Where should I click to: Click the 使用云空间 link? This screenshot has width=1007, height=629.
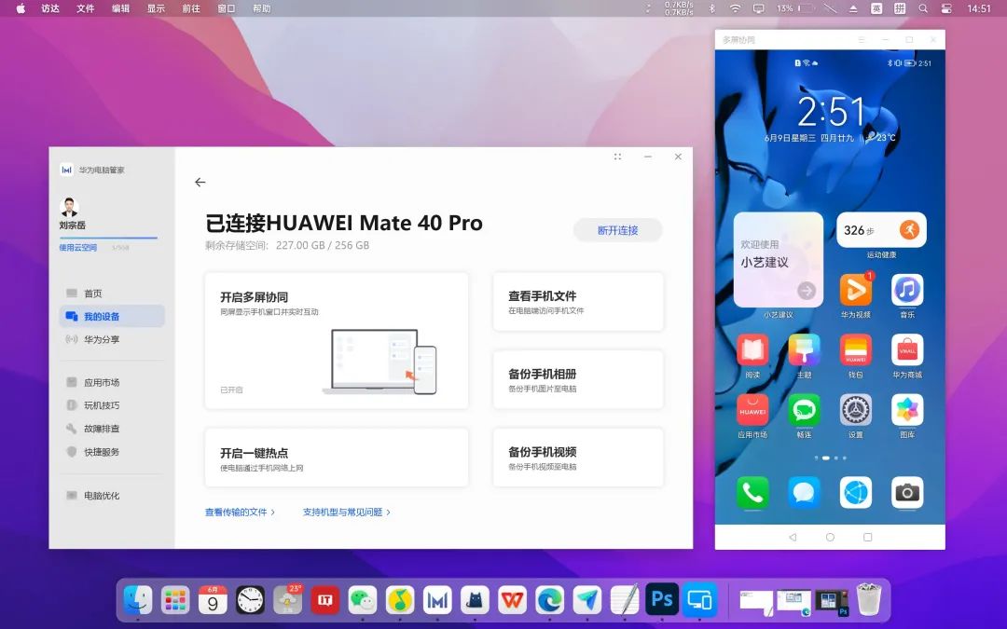77,248
